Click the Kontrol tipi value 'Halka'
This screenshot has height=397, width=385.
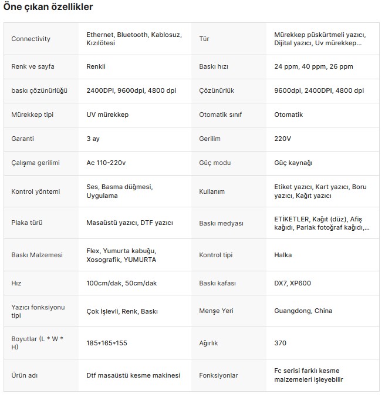click(283, 255)
